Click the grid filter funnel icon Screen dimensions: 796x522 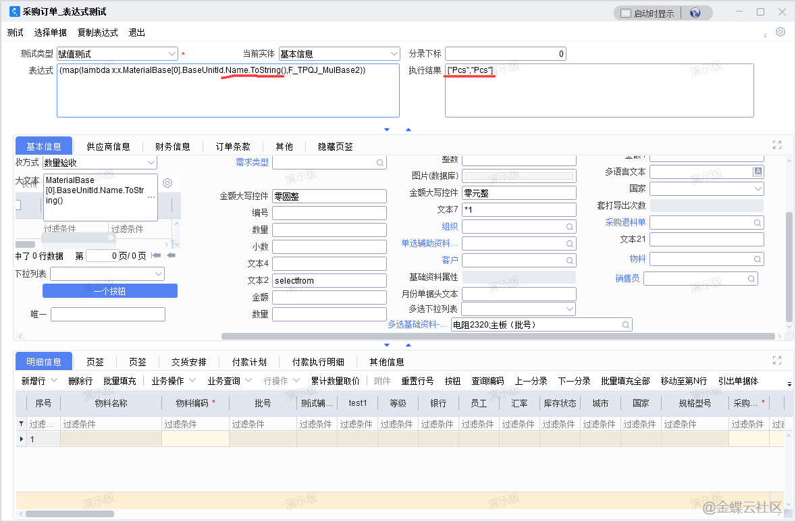click(21, 423)
